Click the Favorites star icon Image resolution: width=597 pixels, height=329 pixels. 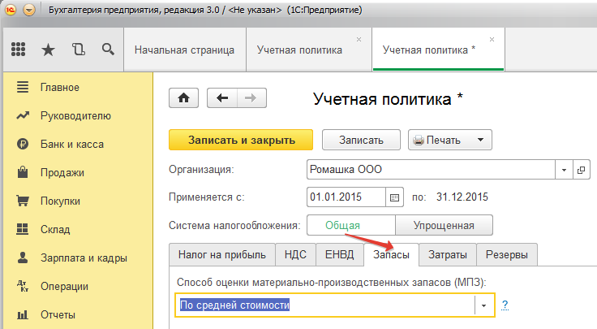(48, 50)
